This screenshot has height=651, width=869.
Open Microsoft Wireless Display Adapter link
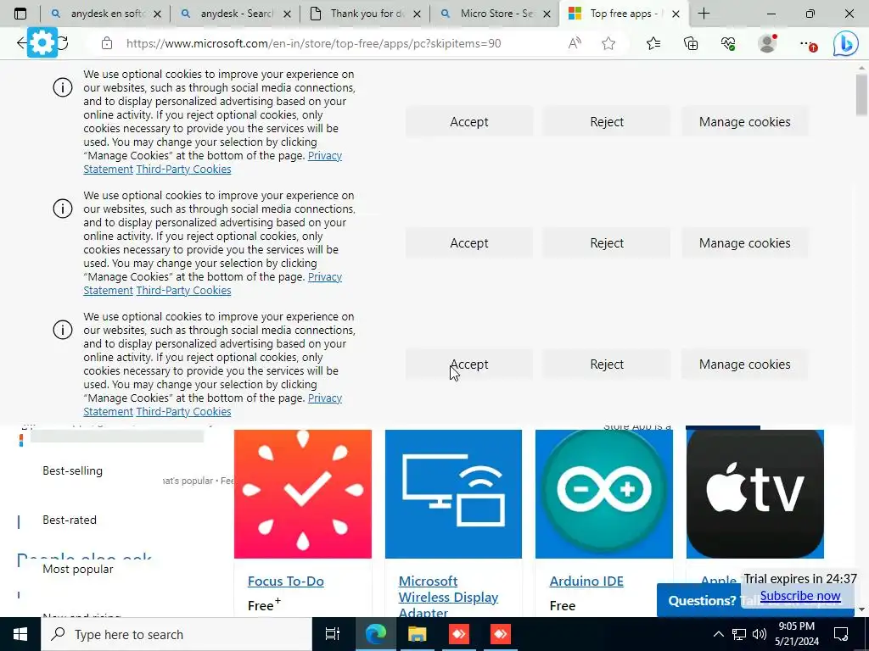448,597
